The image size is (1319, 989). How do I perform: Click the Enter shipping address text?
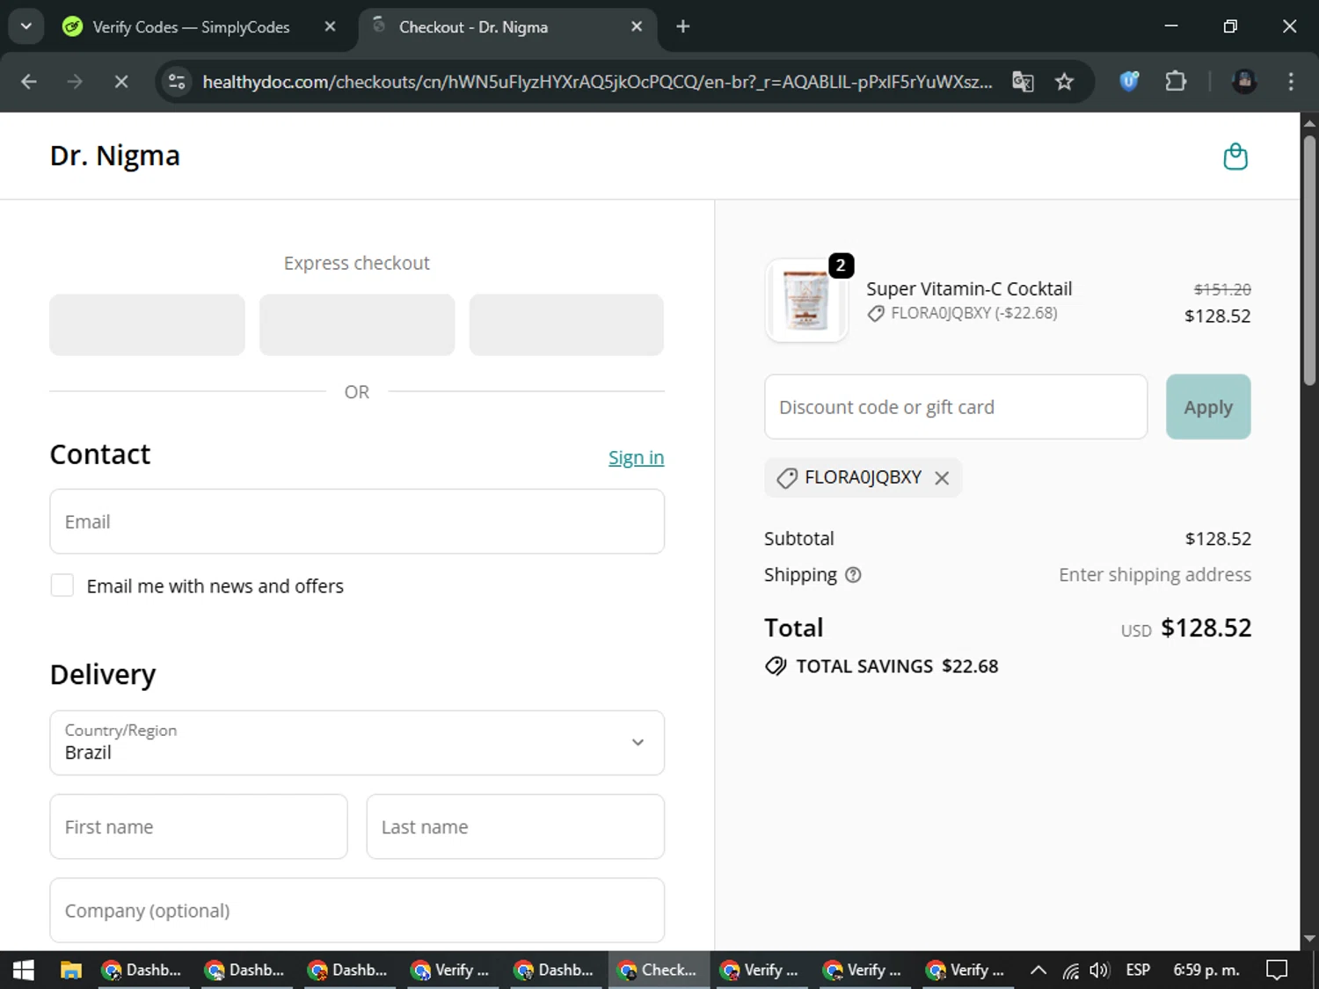(1155, 575)
